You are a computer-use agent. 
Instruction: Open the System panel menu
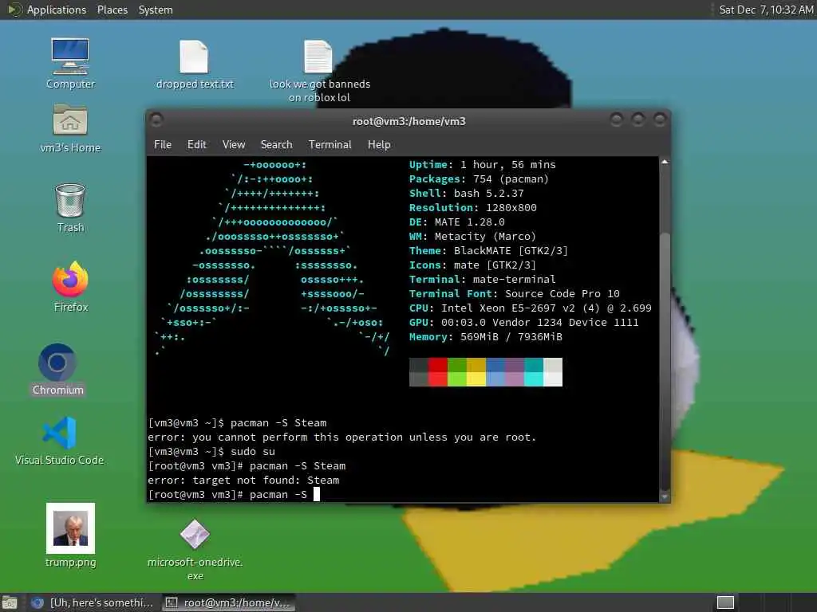point(156,10)
